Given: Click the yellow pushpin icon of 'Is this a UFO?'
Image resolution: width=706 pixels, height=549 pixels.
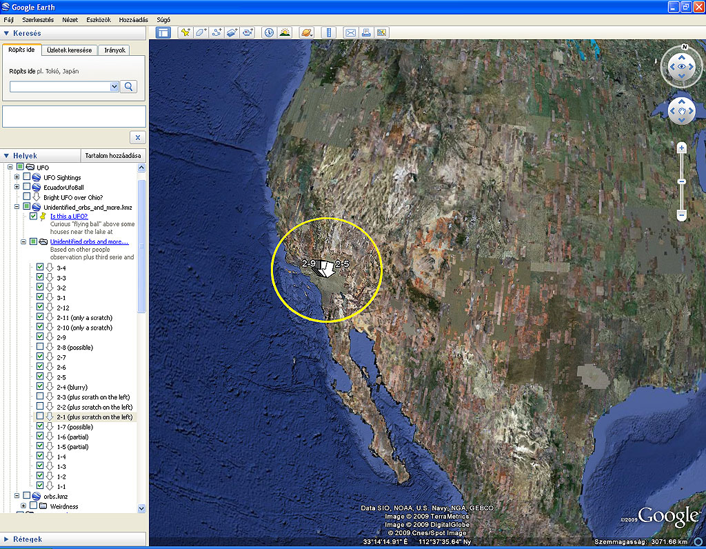Looking at the screenshot, I should tap(43, 217).
